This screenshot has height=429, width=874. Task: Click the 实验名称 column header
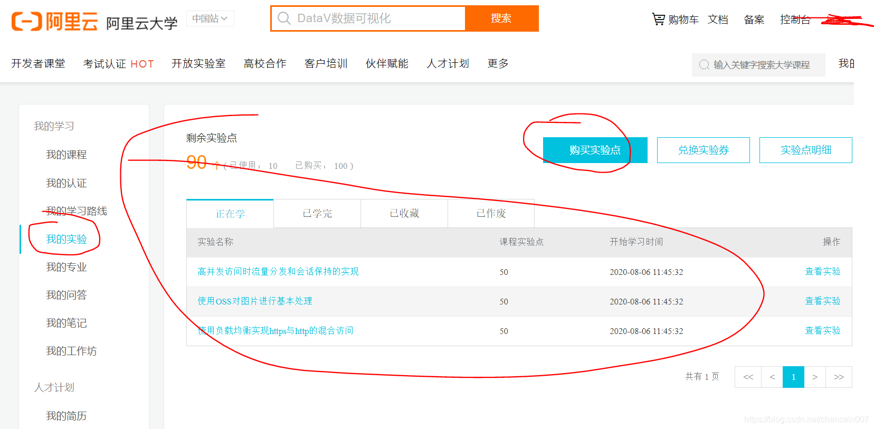tap(215, 242)
